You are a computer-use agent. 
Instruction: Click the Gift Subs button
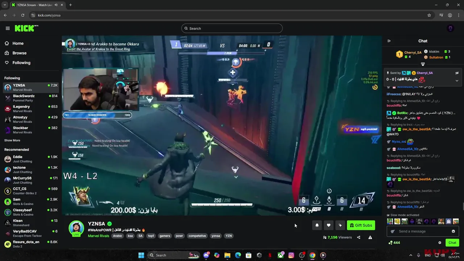point(361,225)
